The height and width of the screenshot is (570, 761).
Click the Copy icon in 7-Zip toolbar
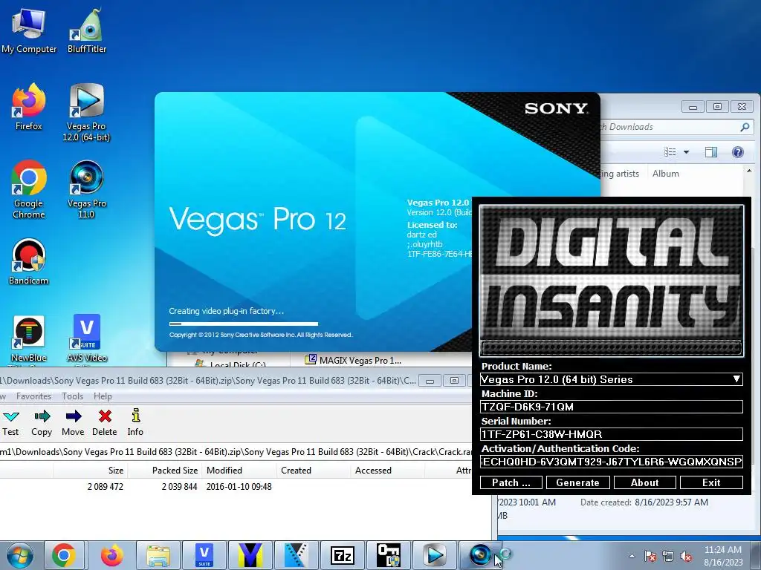click(42, 422)
